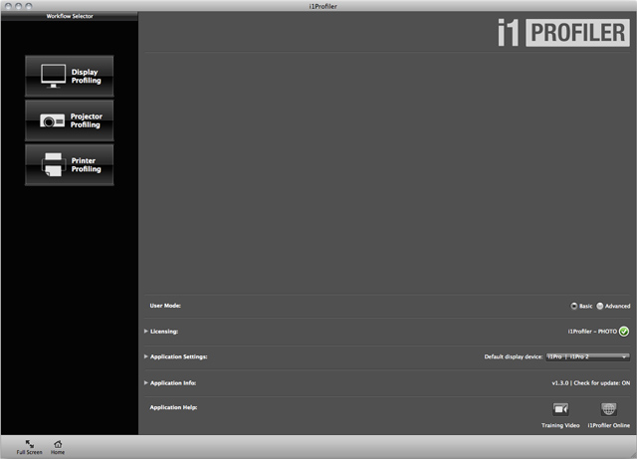Select the Advanced user mode
Screen dimensions: 637x459
[x=599, y=306]
